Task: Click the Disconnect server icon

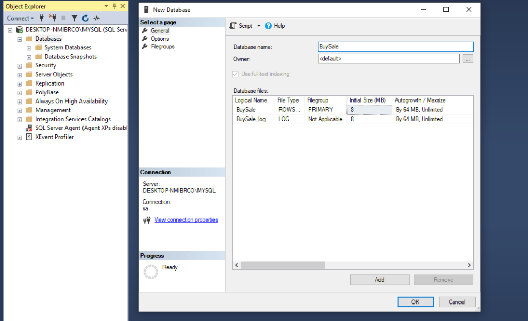Action: point(53,18)
